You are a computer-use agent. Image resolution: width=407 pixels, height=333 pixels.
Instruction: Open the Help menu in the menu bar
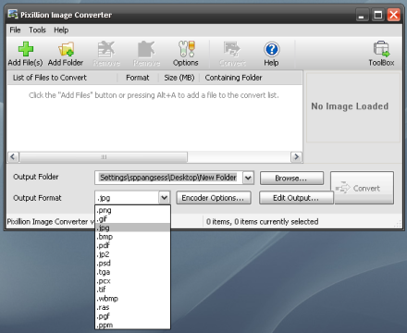(61, 30)
